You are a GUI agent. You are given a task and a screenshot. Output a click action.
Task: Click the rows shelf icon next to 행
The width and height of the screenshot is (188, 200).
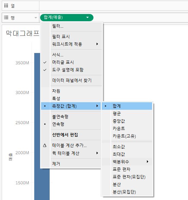6,17
